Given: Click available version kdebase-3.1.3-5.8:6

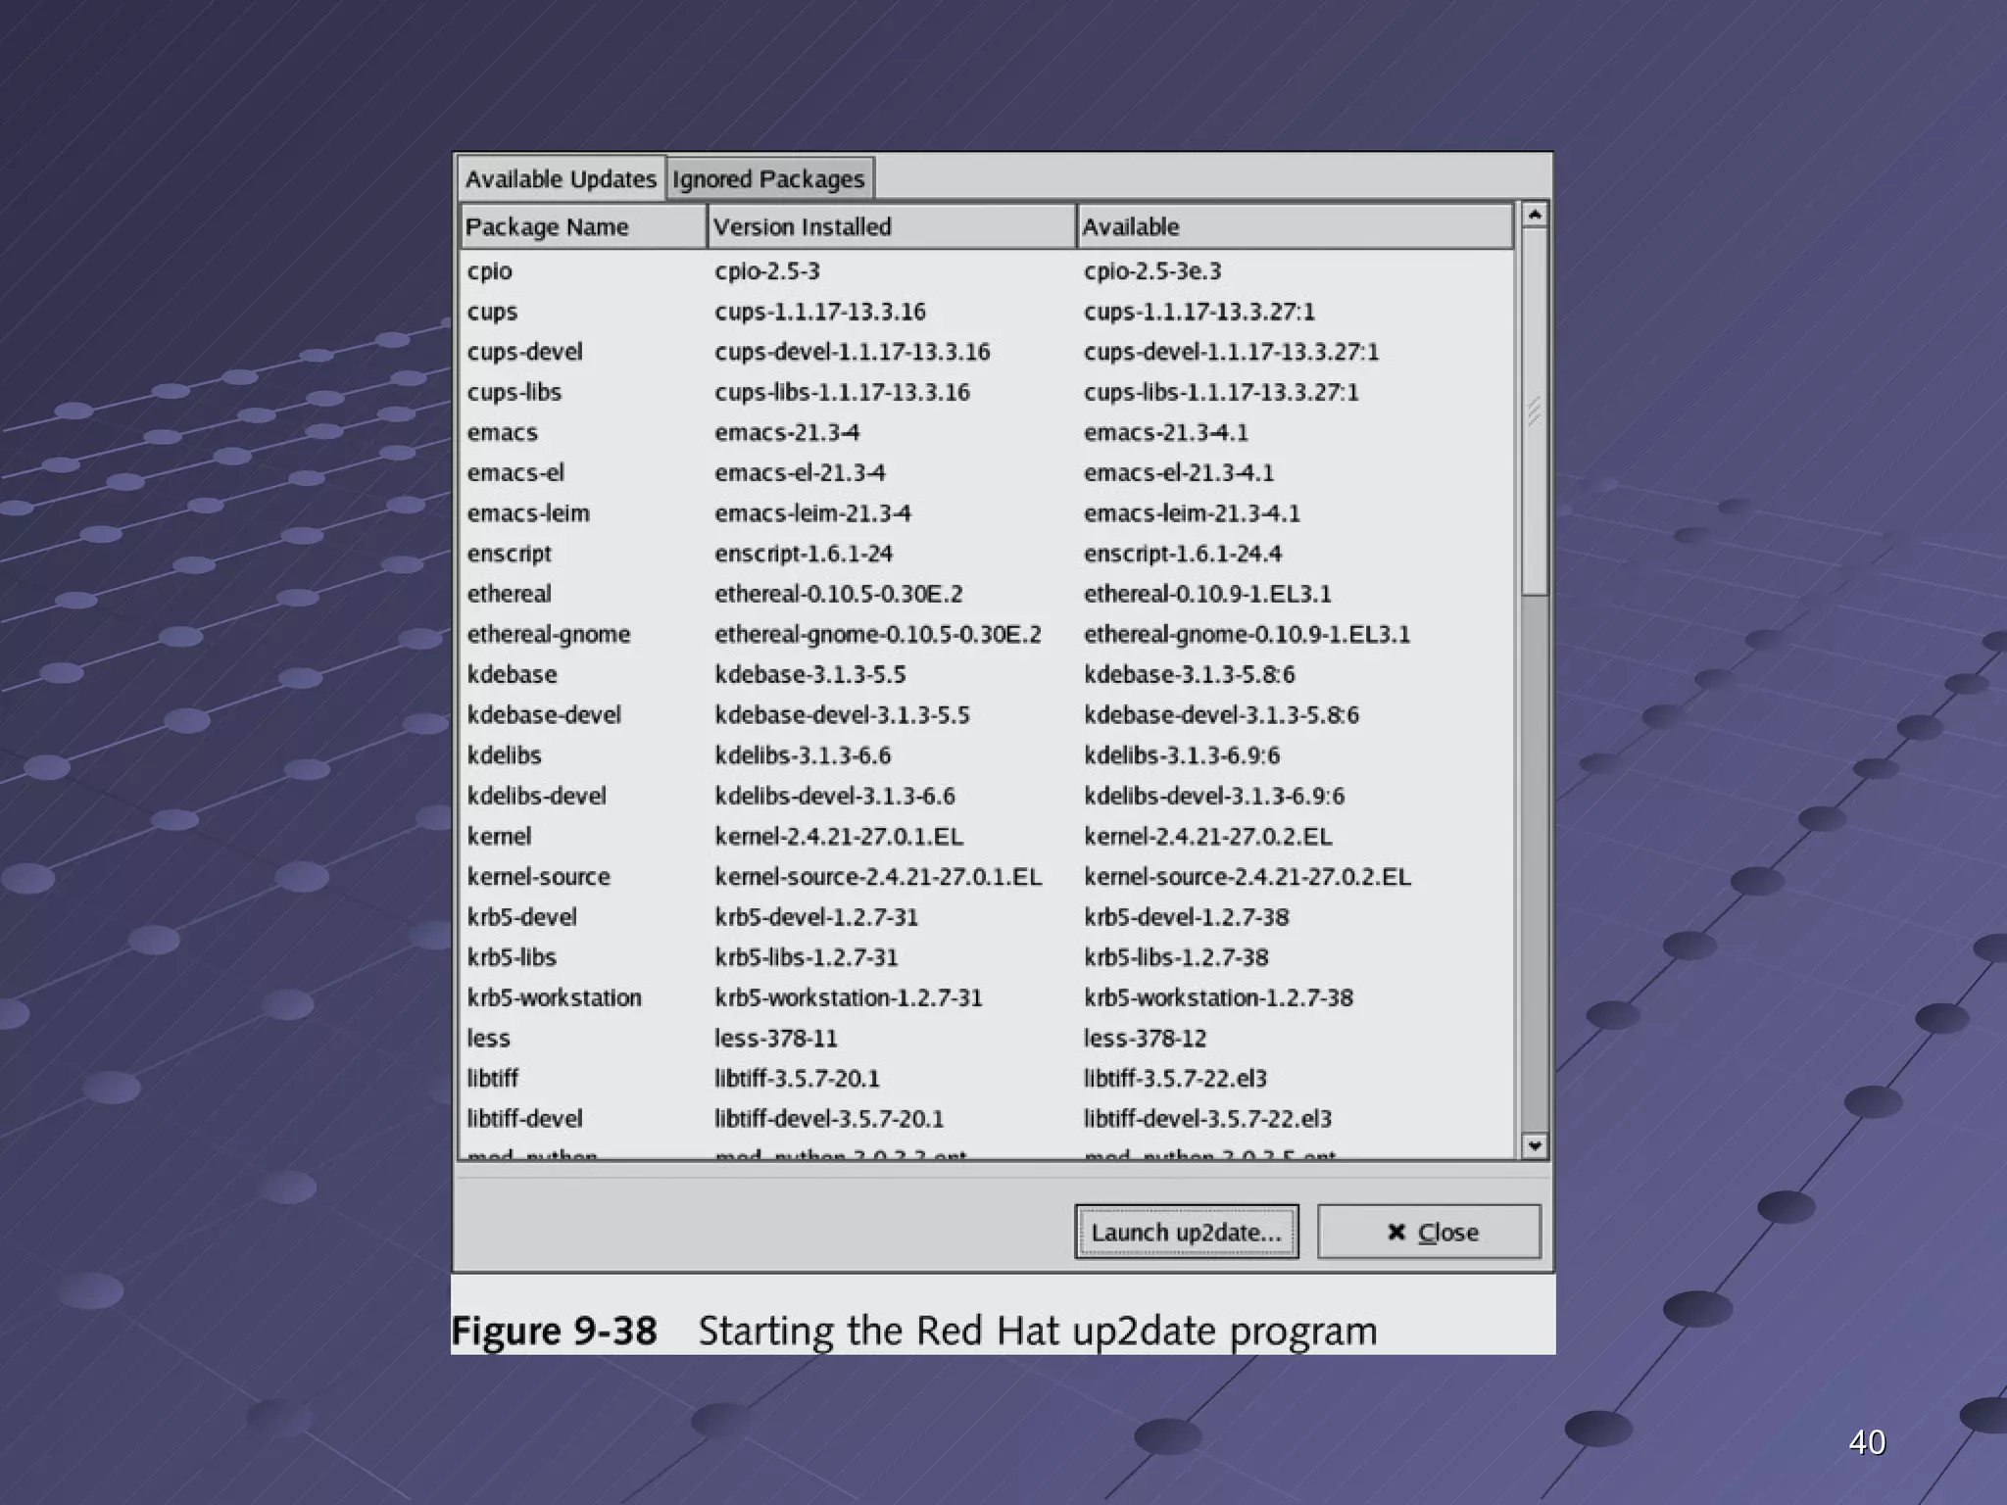Looking at the screenshot, I should pos(1190,674).
